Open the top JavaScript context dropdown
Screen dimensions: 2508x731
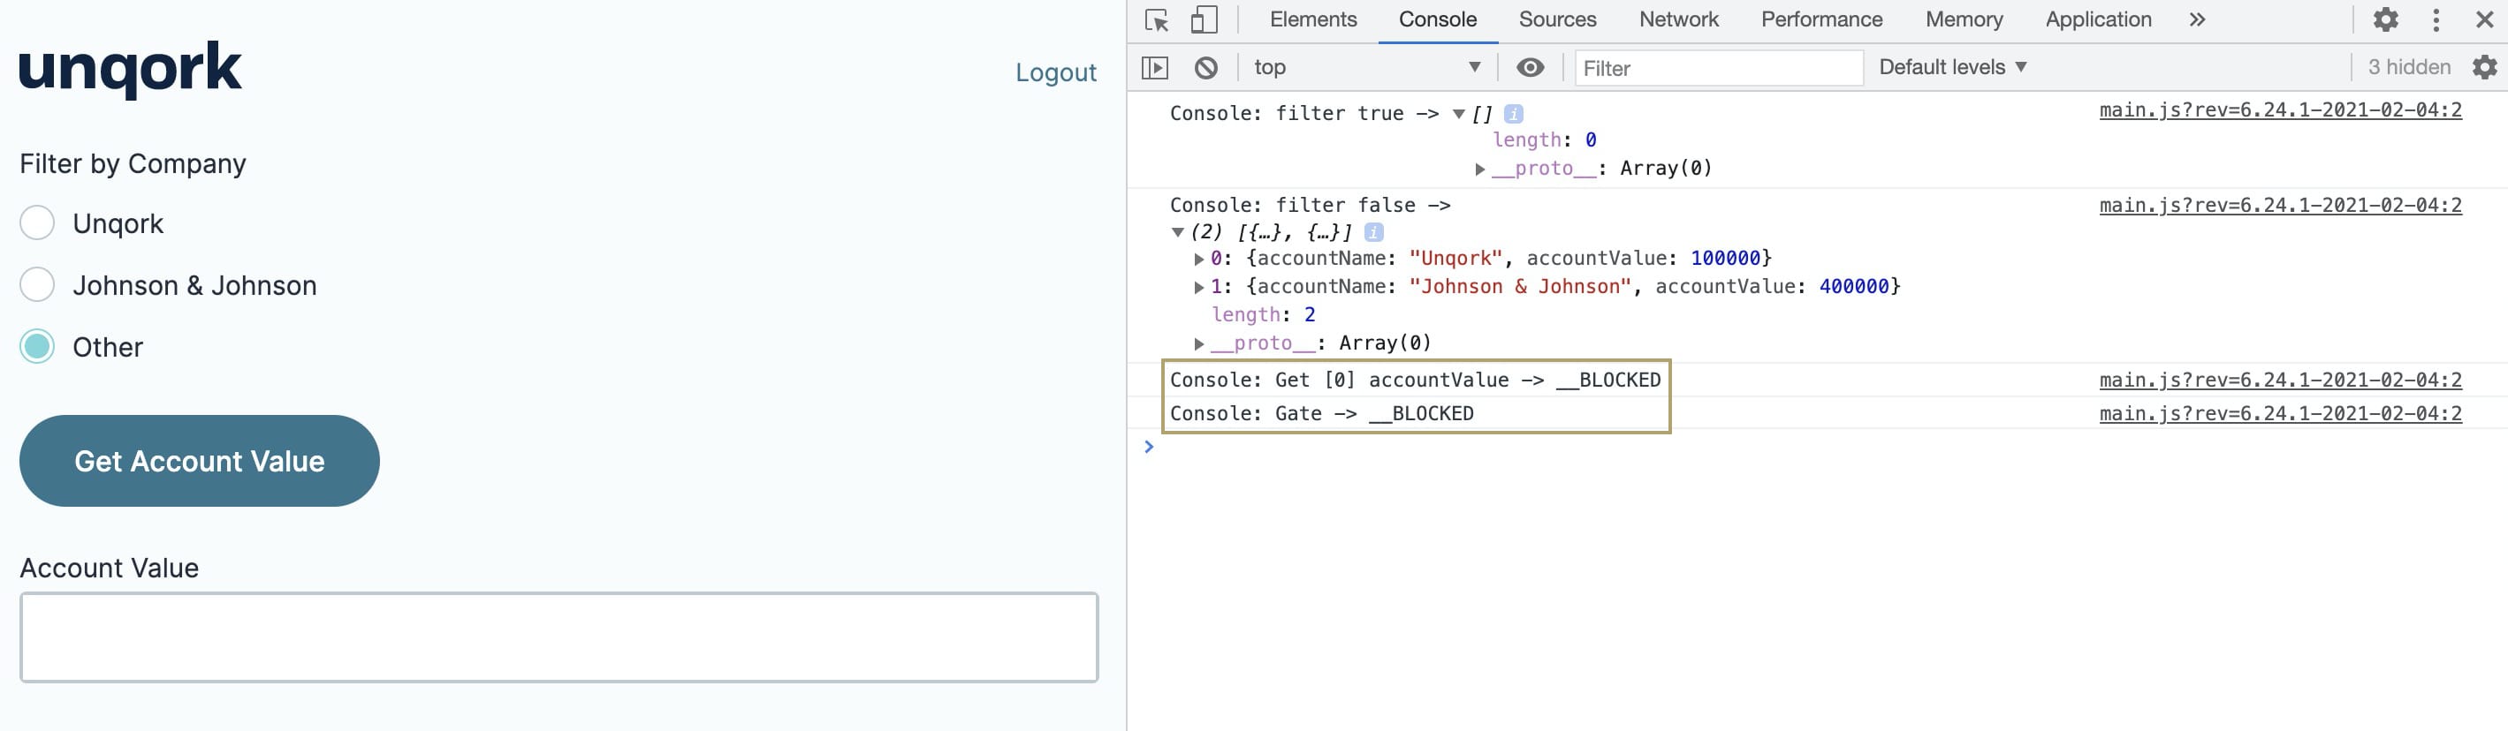[1367, 67]
